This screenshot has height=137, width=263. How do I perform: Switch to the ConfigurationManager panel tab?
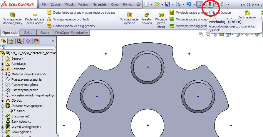tap(20, 41)
